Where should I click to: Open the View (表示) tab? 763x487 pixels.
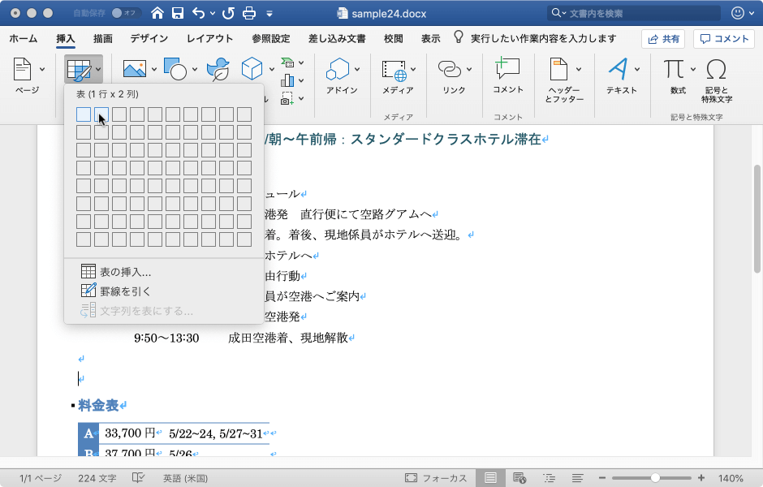[430, 38]
